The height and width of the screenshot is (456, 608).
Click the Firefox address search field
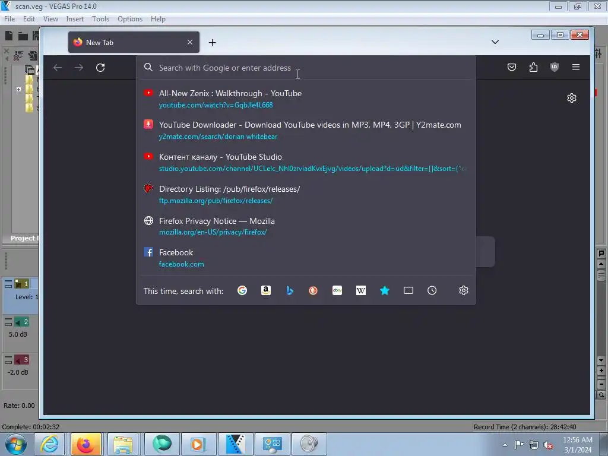(x=306, y=68)
